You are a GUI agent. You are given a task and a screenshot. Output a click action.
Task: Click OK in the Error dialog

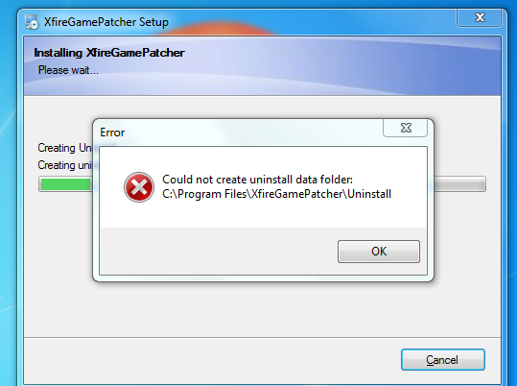[379, 252]
